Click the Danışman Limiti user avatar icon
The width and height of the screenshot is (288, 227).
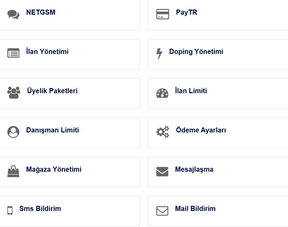pos(13,132)
